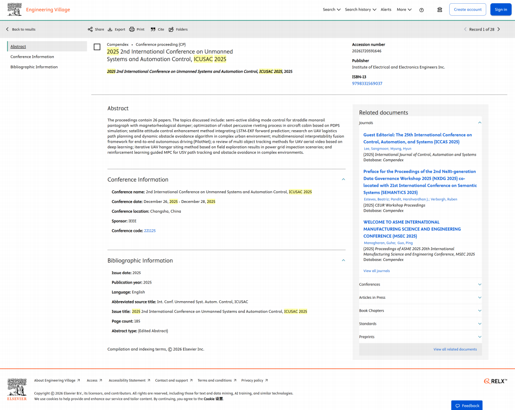Click author Manogharan, Guha link
The height and width of the screenshot is (410, 515).
pos(380,243)
